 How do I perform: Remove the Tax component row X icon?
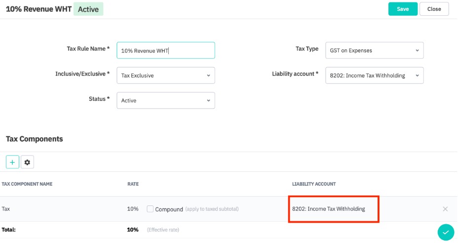pyautogui.click(x=445, y=209)
